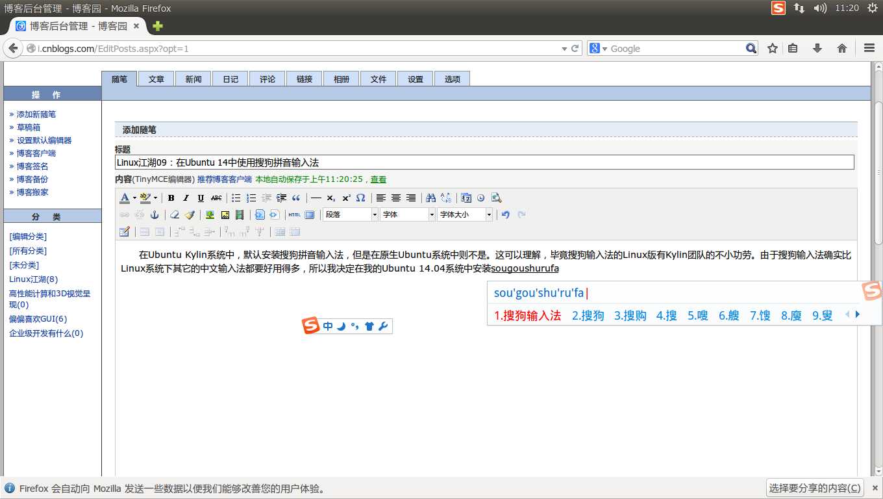Open Sogou settings with the wrench icon
Screen dimensions: 883x499
pyautogui.click(x=383, y=326)
